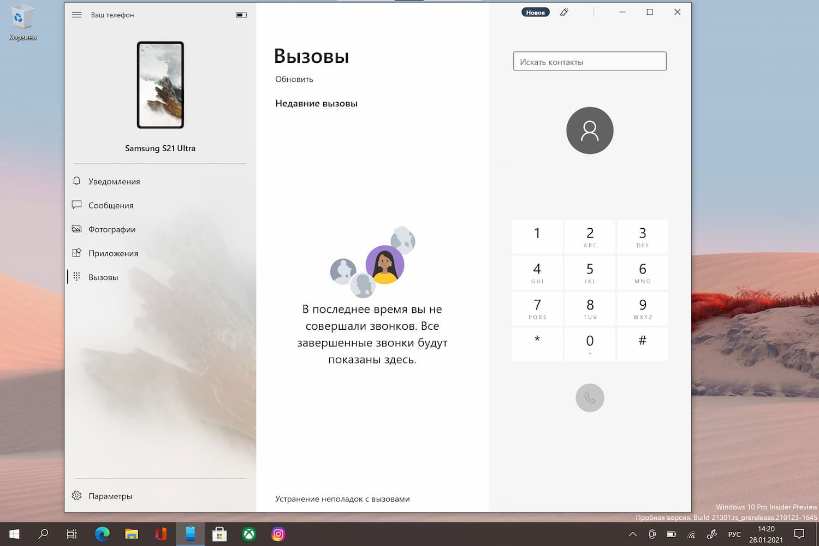Image resolution: width=819 pixels, height=546 pixels.
Task: Open Устранение неполадок с вызовами
Action: pos(342,498)
